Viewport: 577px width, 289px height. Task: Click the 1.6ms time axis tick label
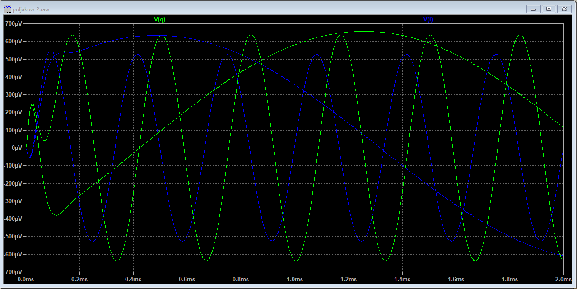pyautogui.click(x=456, y=280)
